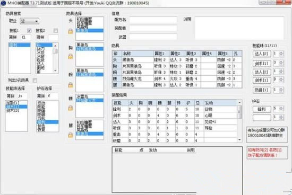Toggle the lock icon for the 腿 armor slot

71,135
